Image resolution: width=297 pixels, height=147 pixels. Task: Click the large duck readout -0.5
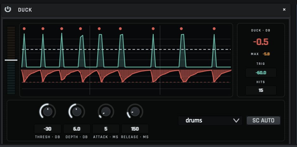tap(261, 42)
